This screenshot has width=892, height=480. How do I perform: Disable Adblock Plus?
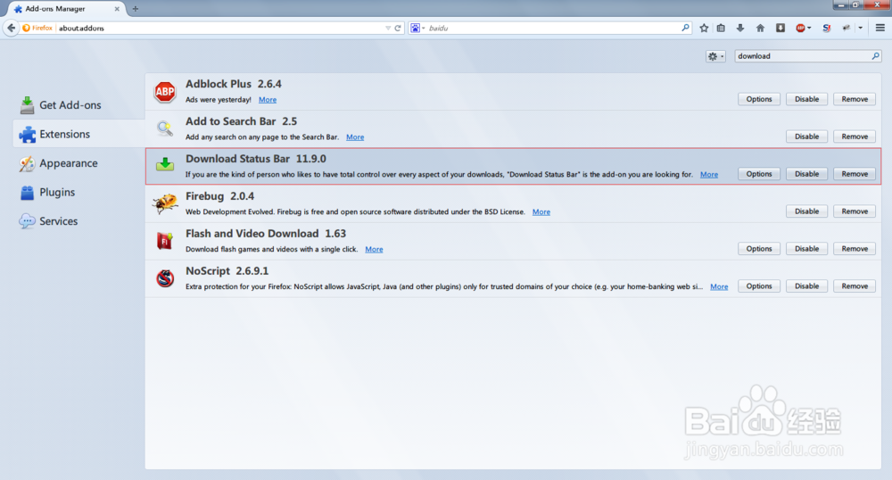[806, 99]
